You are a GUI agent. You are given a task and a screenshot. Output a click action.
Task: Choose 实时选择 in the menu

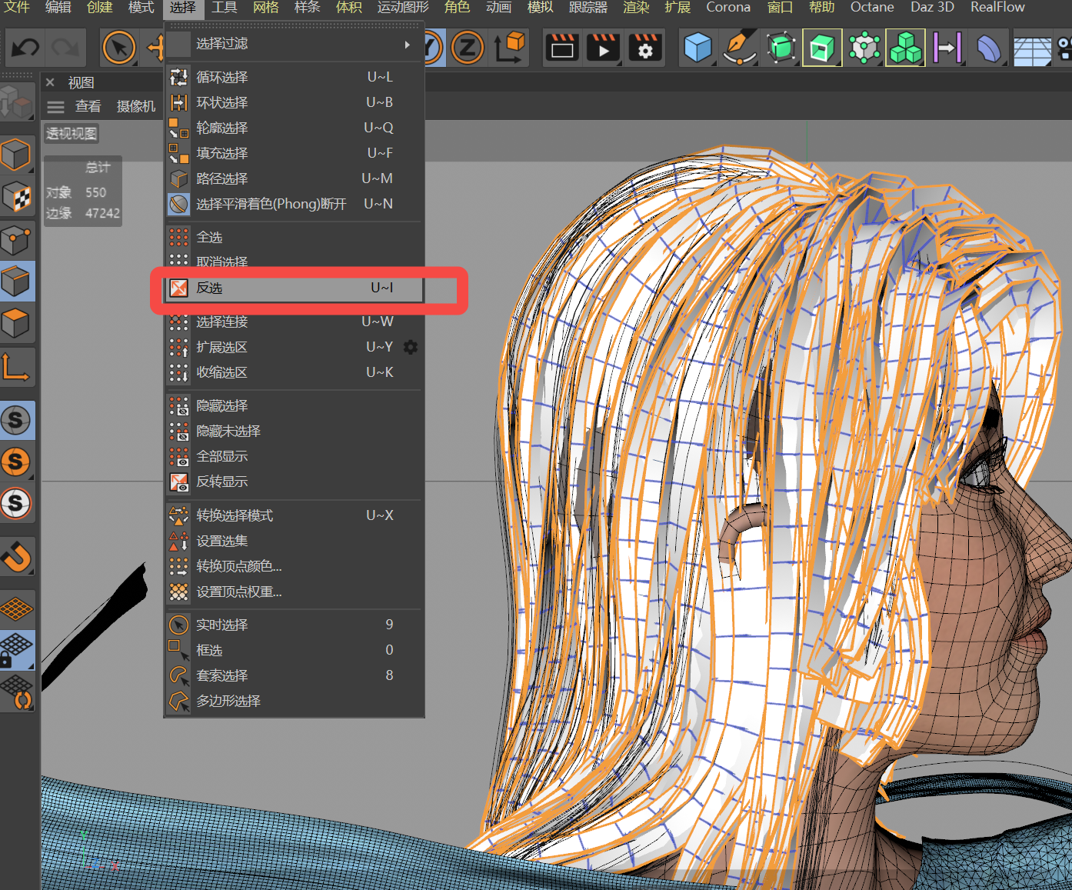click(x=295, y=625)
